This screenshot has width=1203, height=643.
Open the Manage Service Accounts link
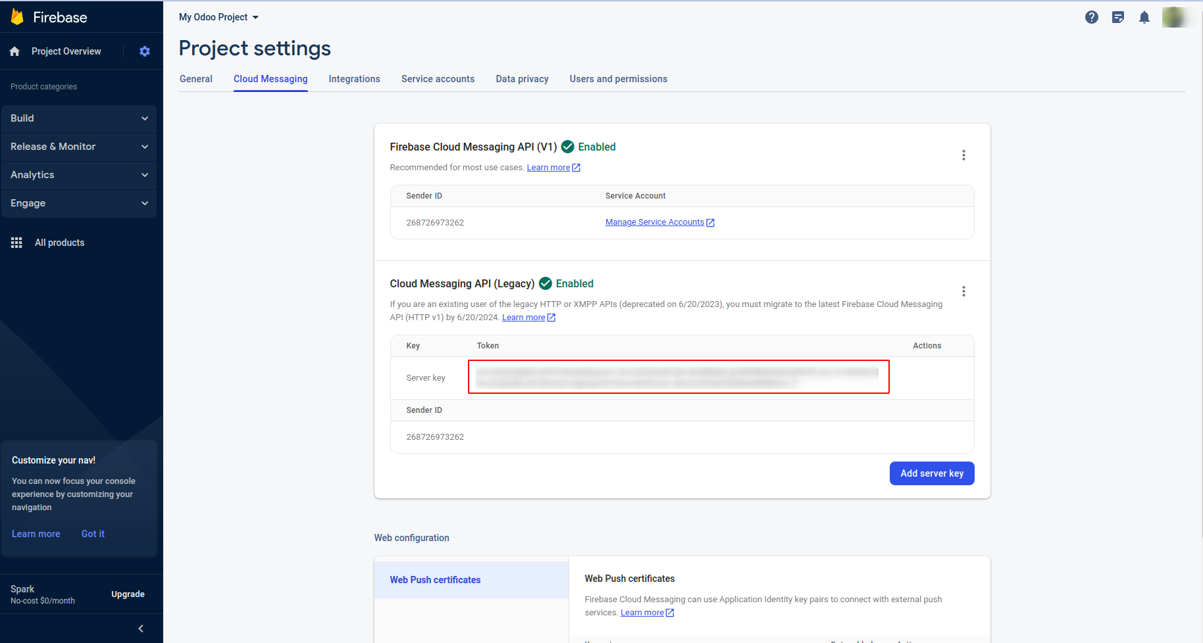tap(655, 222)
